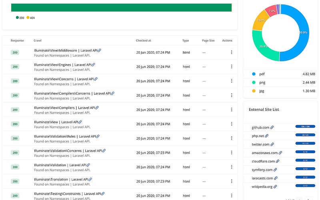The image size is (320, 200).
Task: Open external link icon next to wikipedia.org
Action: click(275, 186)
